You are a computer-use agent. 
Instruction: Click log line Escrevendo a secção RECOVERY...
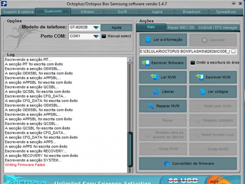(x=36, y=151)
